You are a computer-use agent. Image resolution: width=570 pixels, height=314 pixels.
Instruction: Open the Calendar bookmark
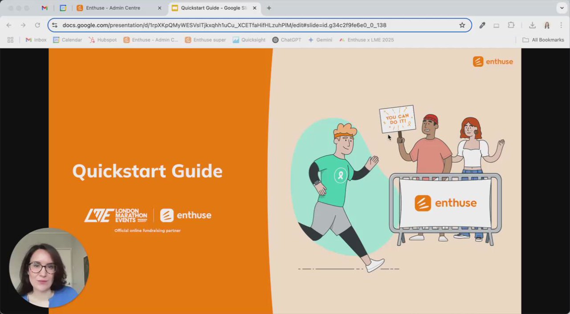coord(68,40)
